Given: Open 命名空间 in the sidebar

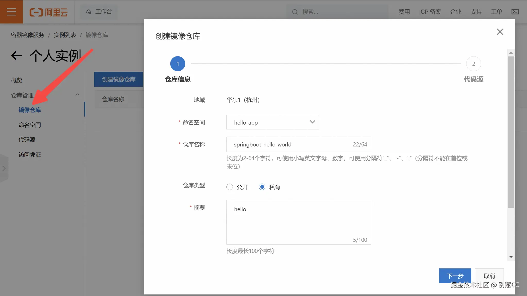Looking at the screenshot, I should pos(30,125).
